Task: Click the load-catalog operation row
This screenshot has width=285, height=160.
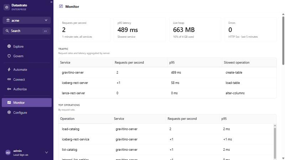Action: 166,129
